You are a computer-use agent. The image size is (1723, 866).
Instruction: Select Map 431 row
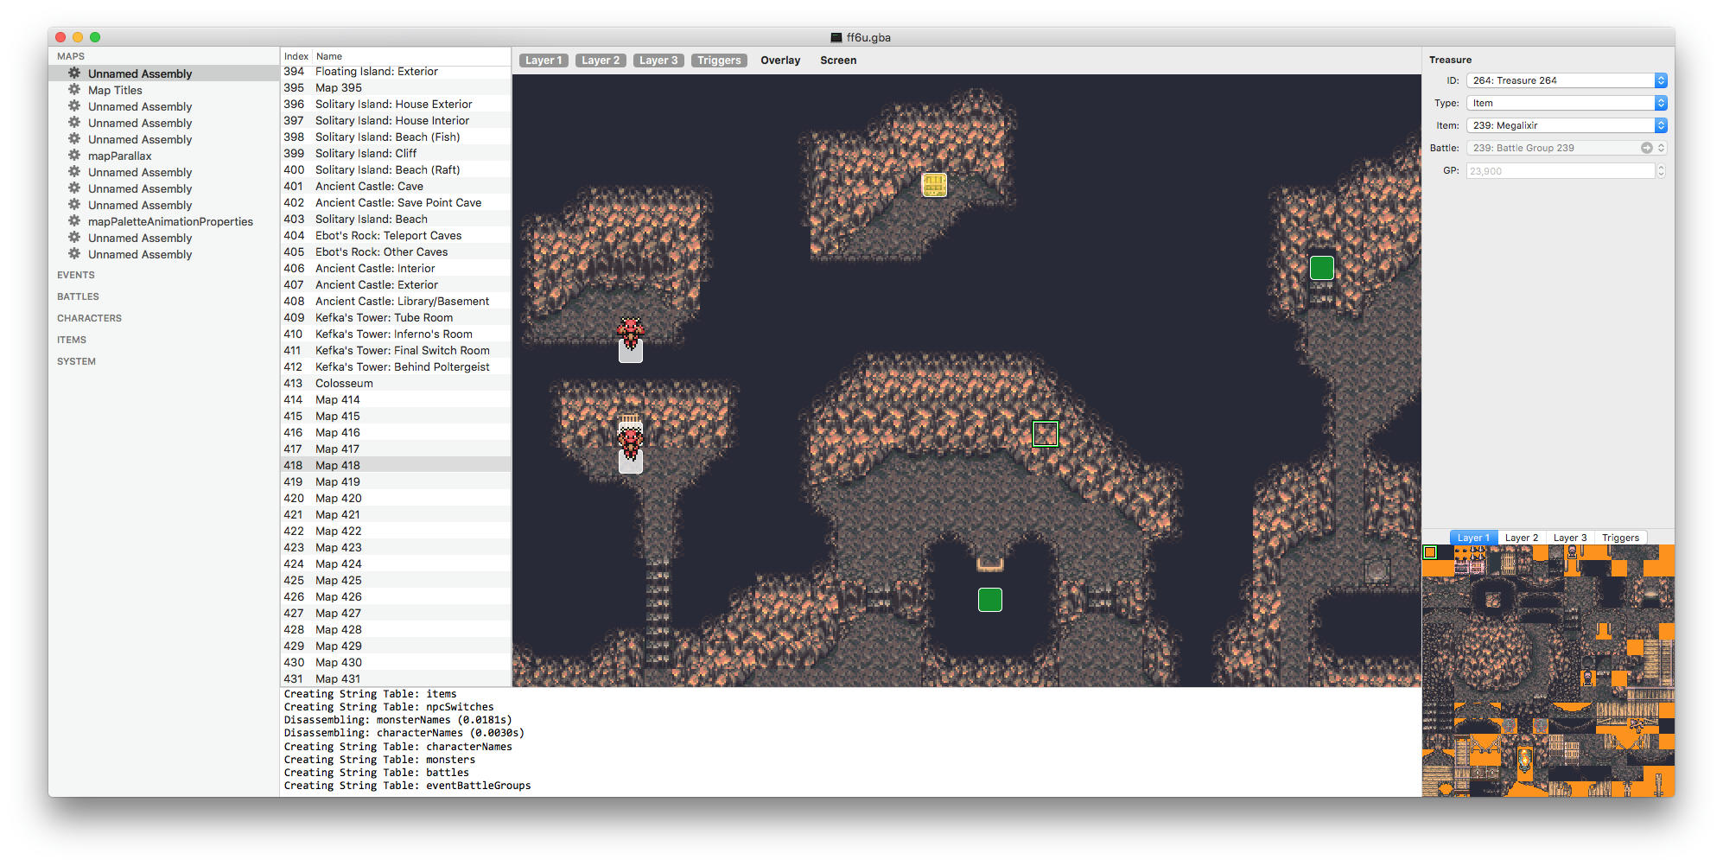point(396,678)
